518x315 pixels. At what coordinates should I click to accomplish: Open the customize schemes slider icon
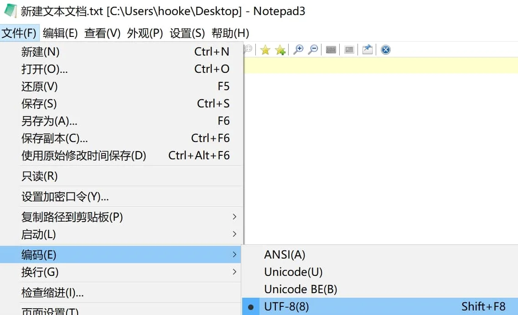point(331,50)
